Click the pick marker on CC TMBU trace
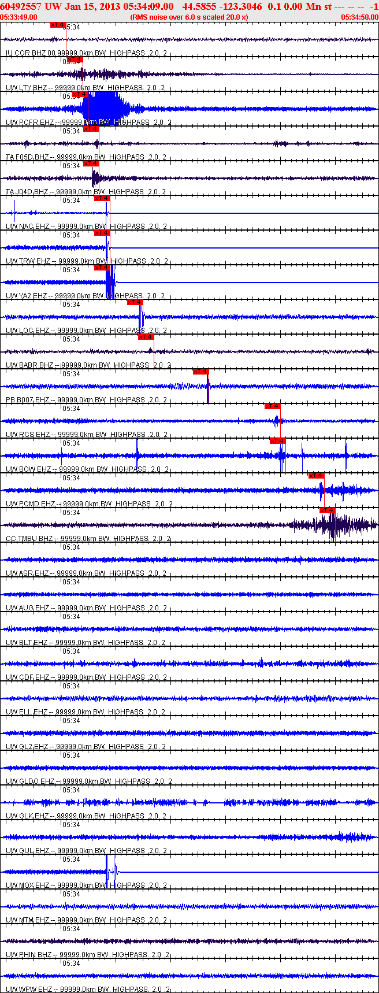 (328, 510)
